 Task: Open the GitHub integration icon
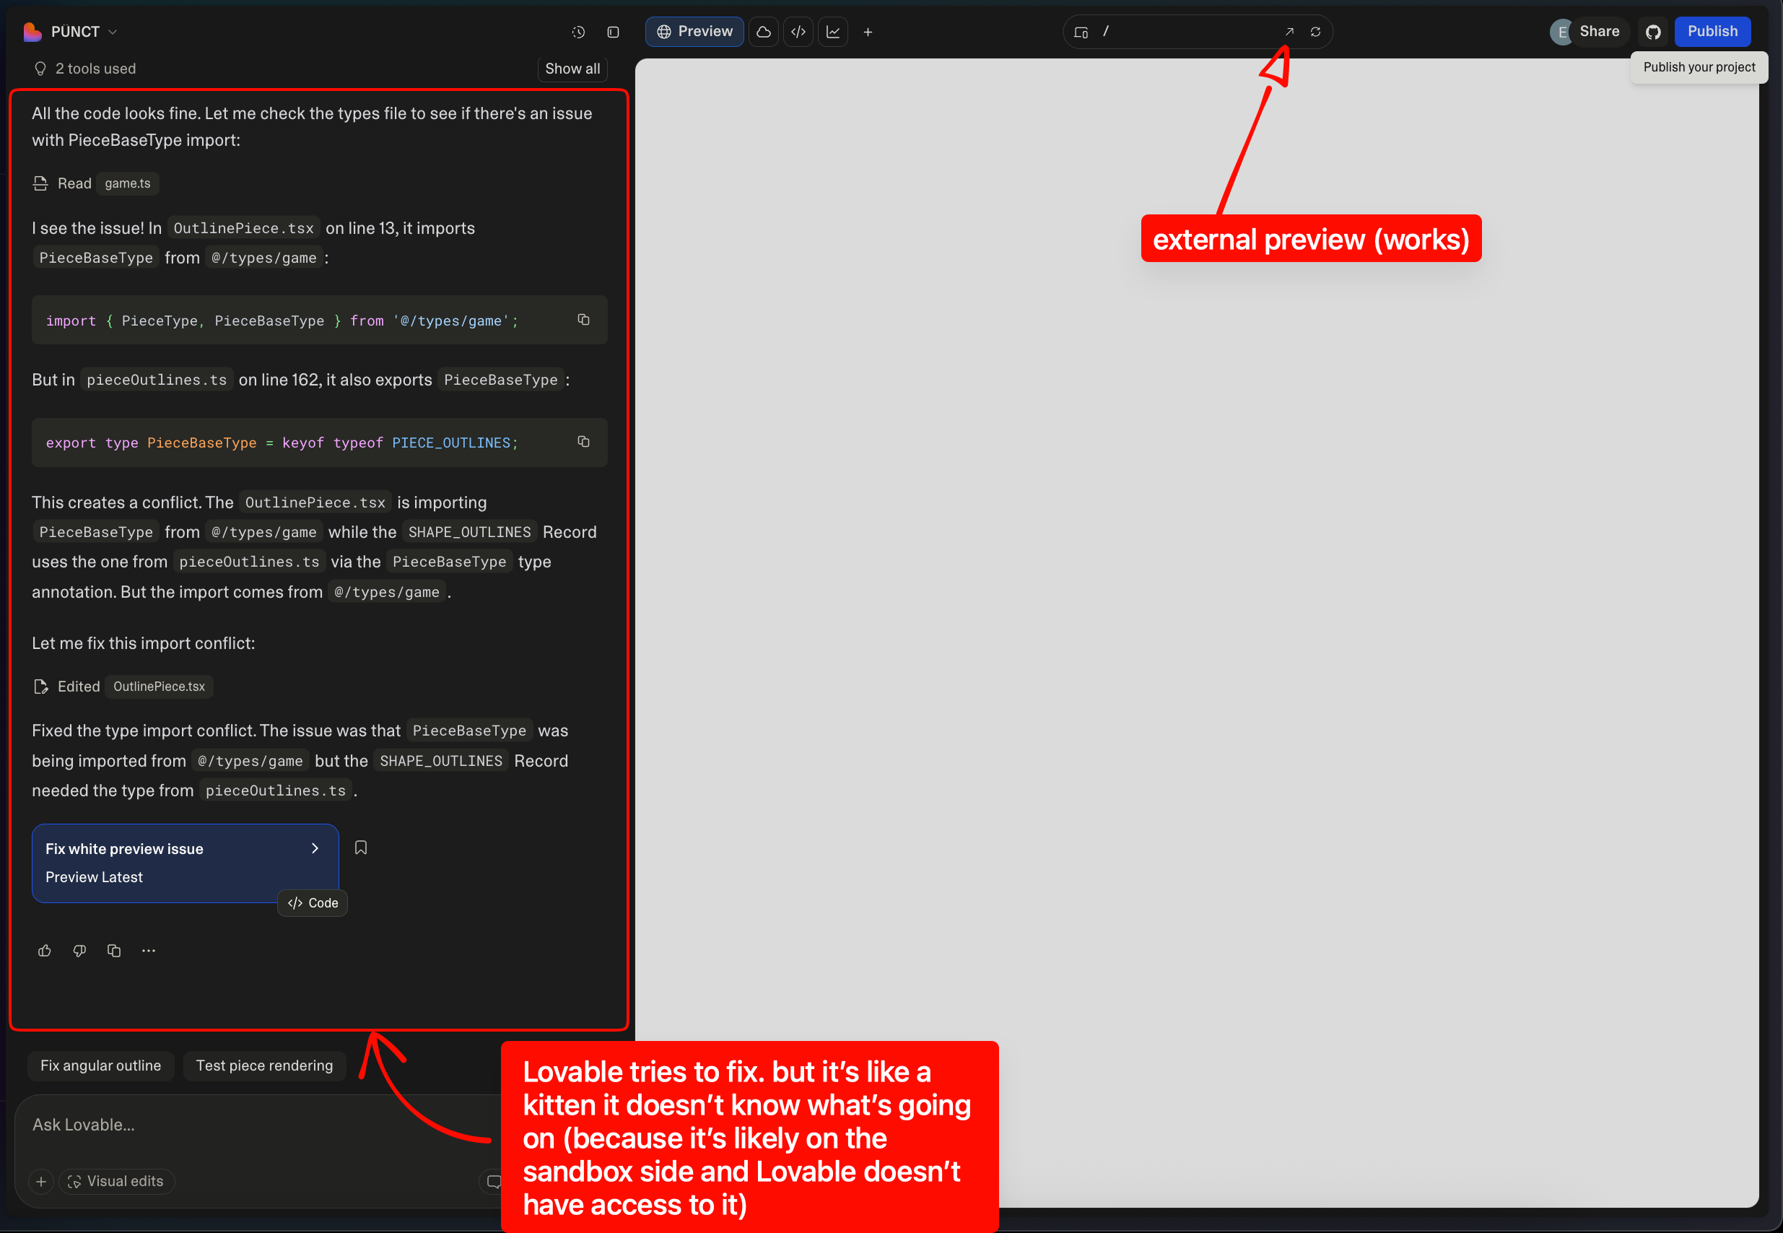pyautogui.click(x=1652, y=32)
